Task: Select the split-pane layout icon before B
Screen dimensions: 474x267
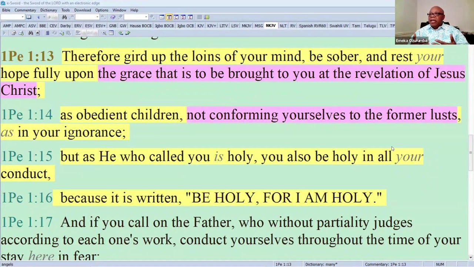Action: pyautogui.click(x=162, y=17)
